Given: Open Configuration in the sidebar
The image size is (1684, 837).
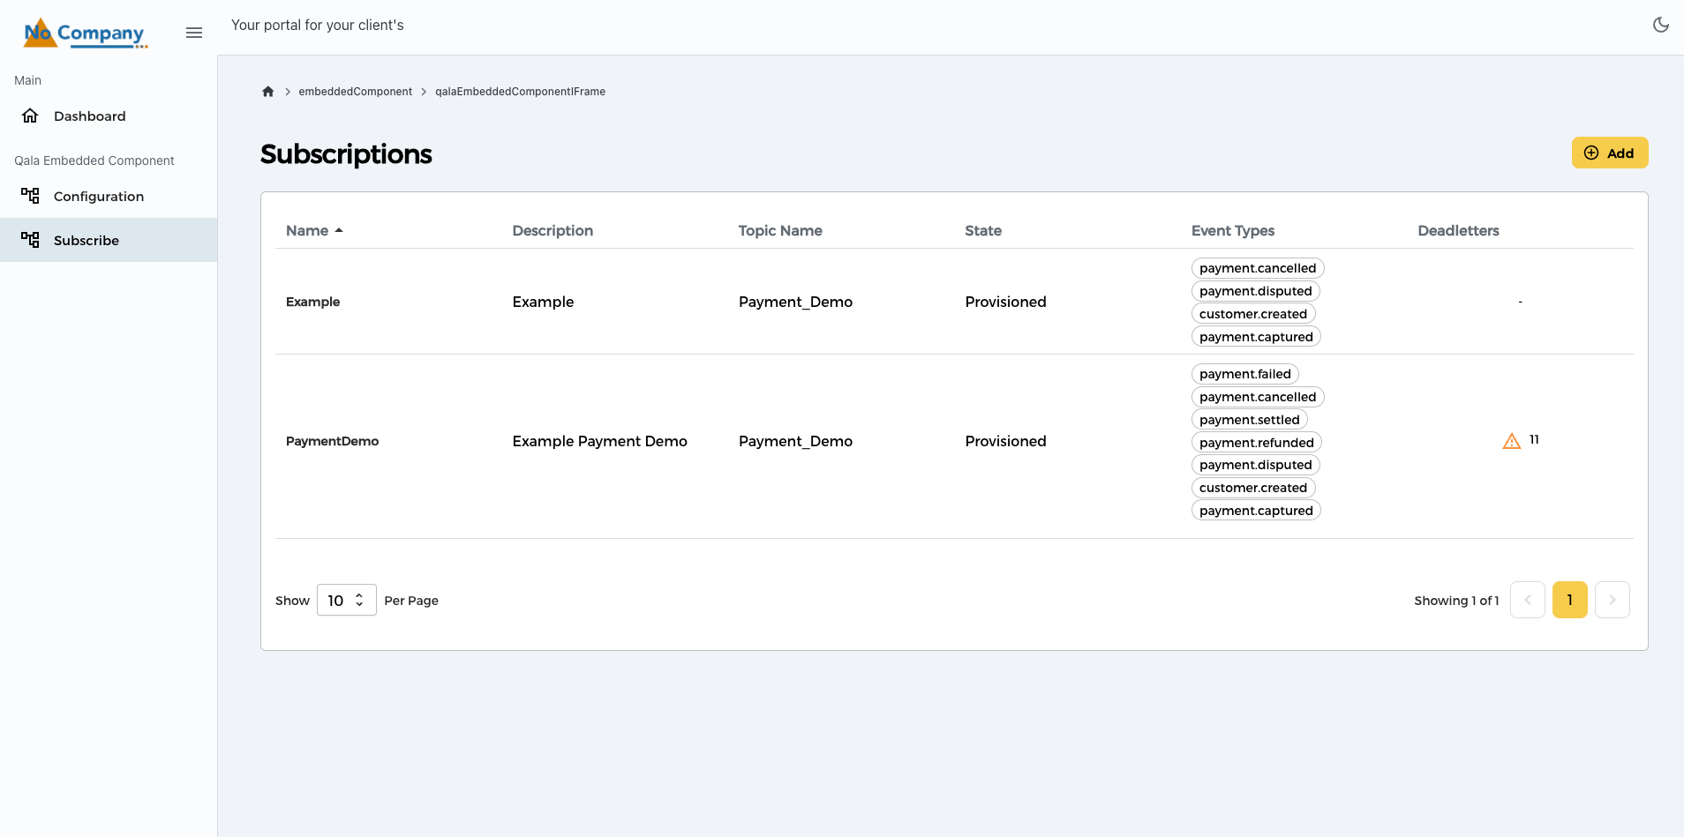Looking at the screenshot, I should pyautogui.click(x=98, y=197).
